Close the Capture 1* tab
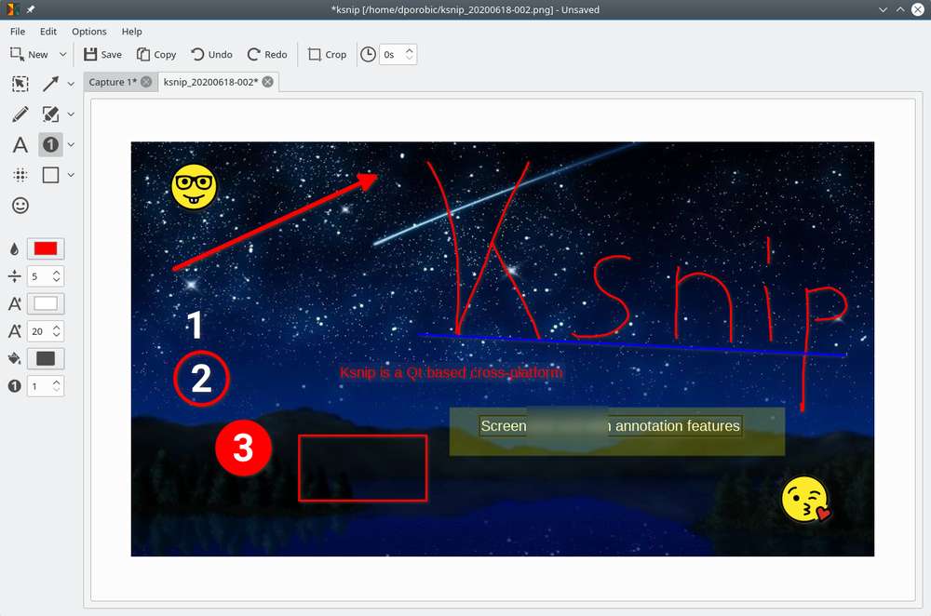931x616 pixels. click(x=146, y=82)
